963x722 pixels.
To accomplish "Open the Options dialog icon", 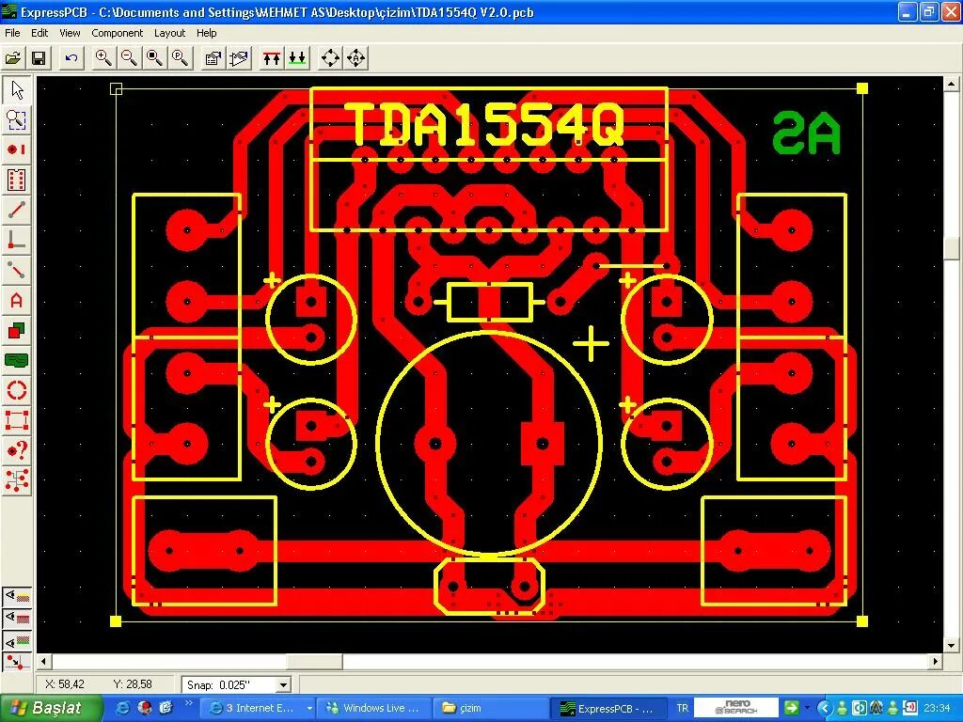I will click(x=213, y=58).
